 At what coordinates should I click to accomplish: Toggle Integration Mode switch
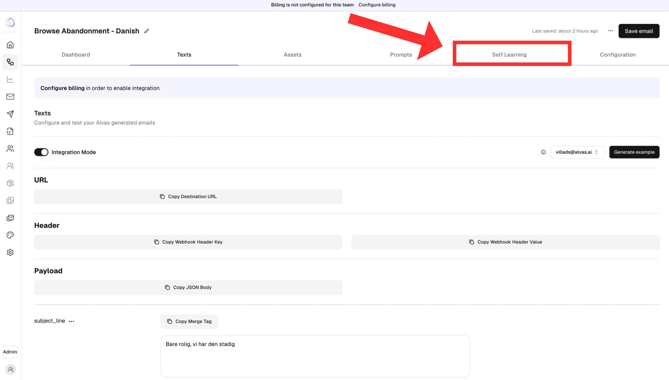41,152
